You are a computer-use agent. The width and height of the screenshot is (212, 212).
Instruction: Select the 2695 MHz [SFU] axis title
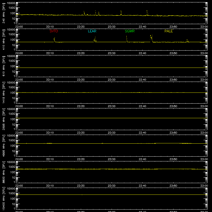click(3, 119)
